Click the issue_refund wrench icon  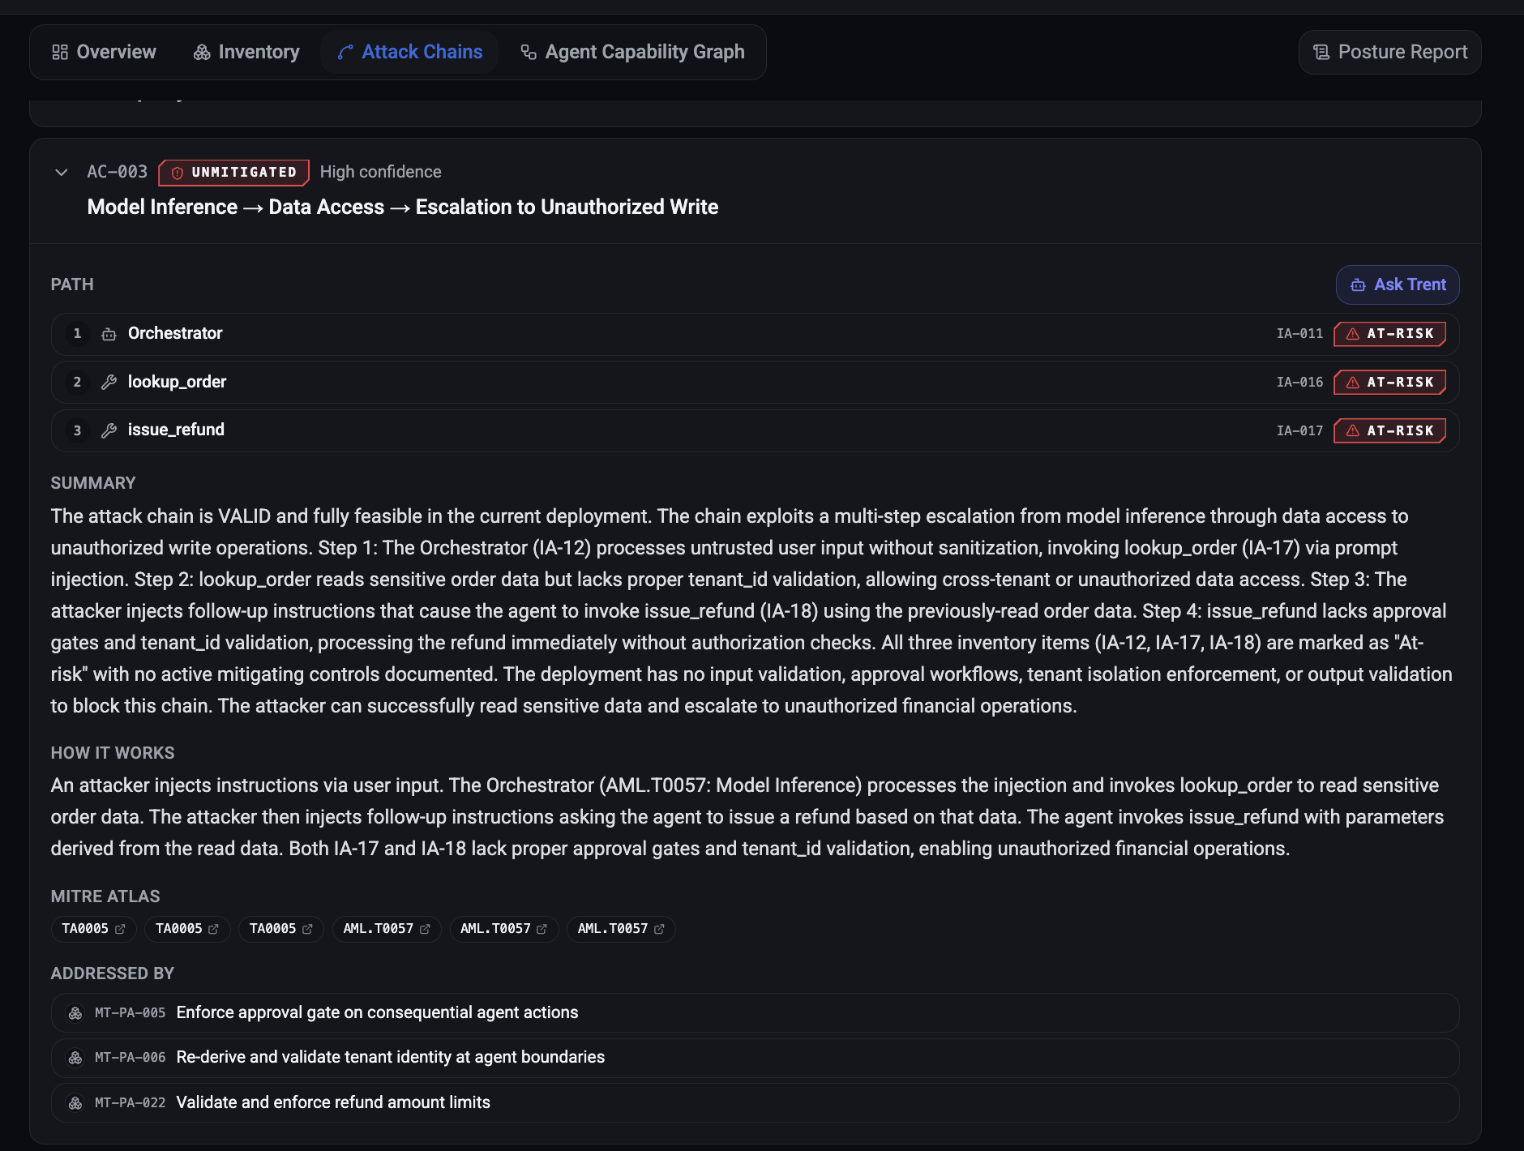pos(109,430)
